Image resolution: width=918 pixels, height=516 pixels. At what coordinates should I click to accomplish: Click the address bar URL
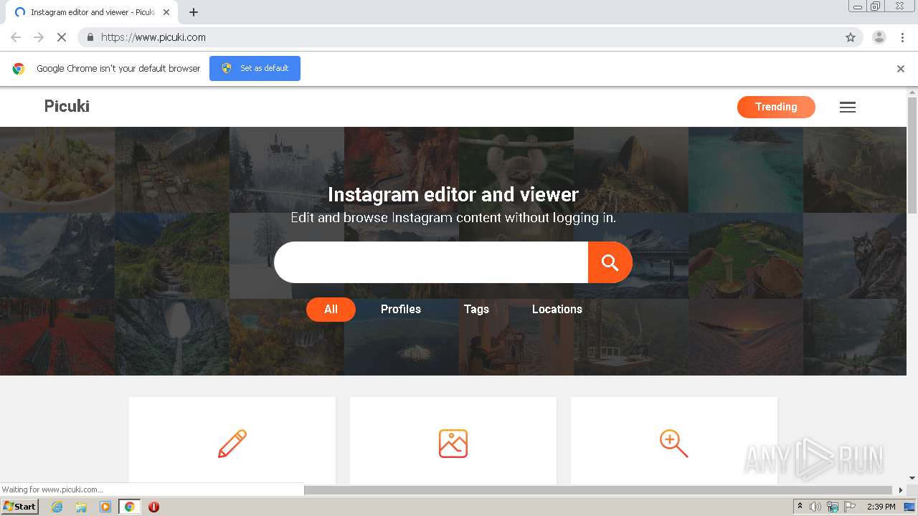click(153, 37)
